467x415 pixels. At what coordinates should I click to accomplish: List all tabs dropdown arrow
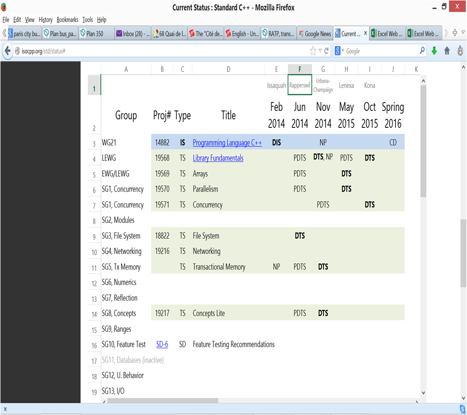(x=463, y=32)
